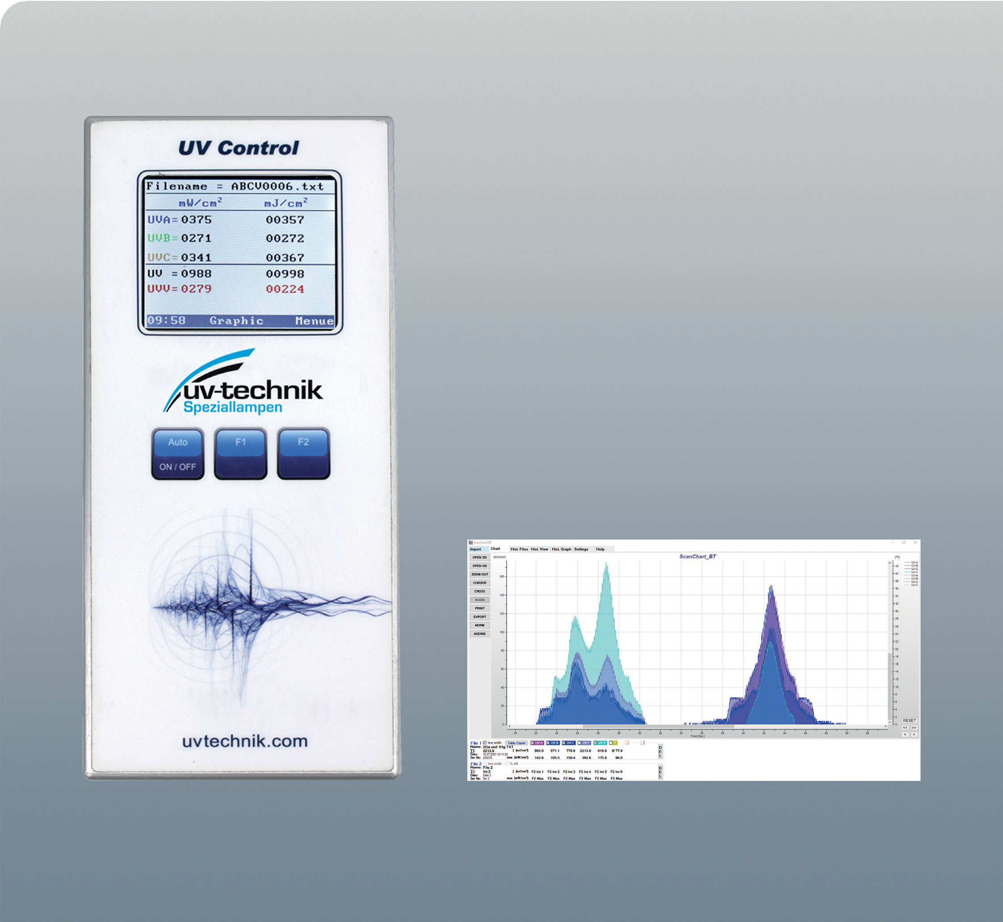
Task: Uncheck the UV-A channel checkbox
Action: 533,743
